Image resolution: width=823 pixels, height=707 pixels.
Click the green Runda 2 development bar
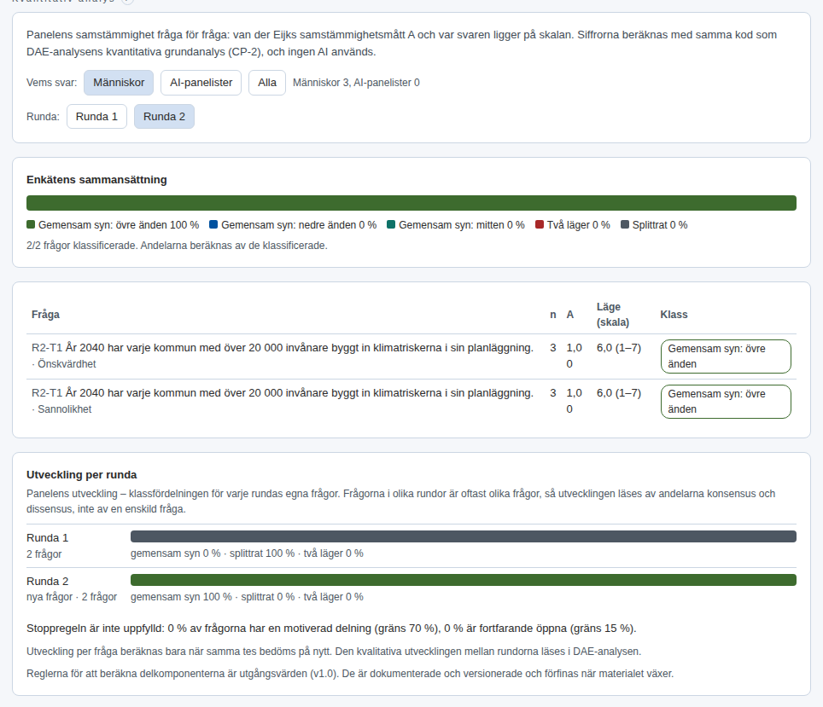(464, 580)
